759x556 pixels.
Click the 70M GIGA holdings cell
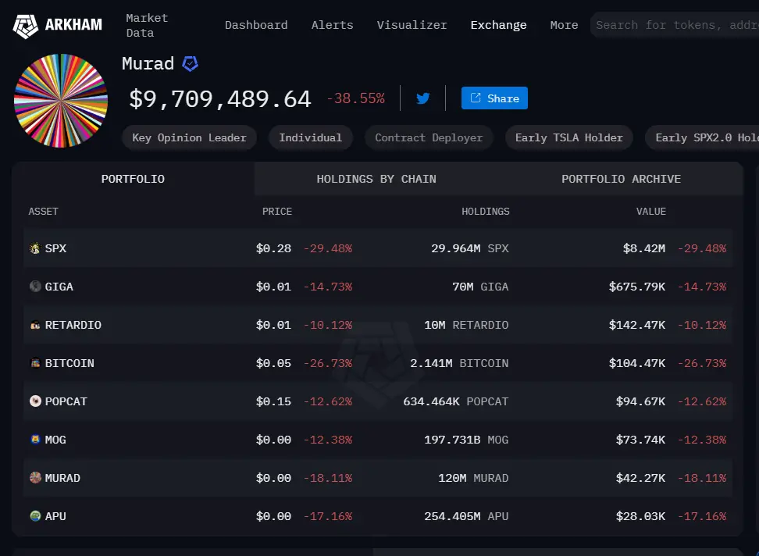coord(480,287)
